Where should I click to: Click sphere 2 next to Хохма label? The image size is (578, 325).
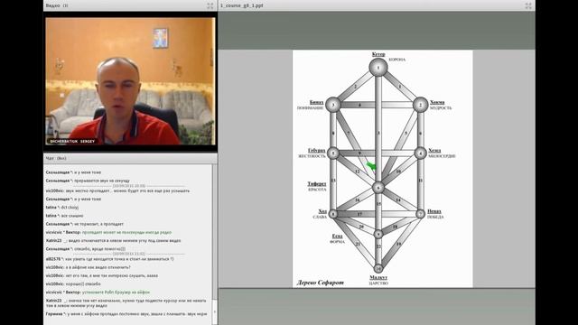point(420,105)
